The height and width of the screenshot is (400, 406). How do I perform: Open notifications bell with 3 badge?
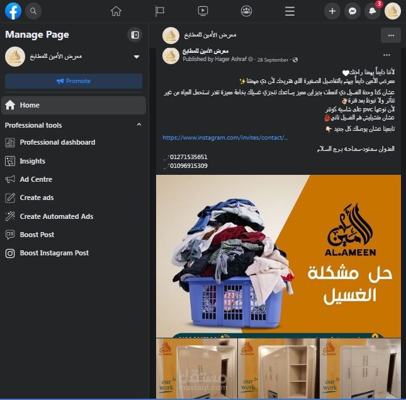tap(373, 11)
